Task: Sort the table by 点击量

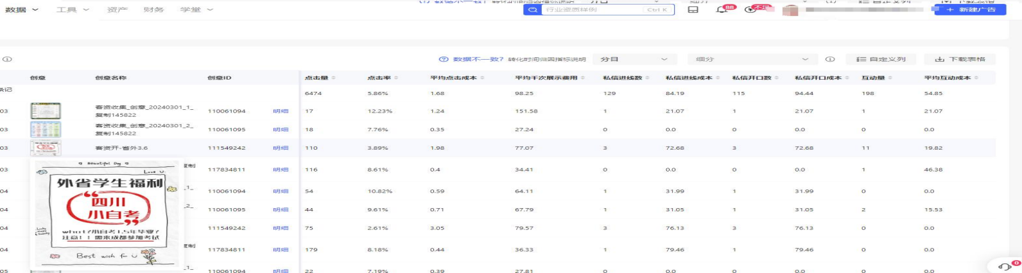Action: (x=333, y=78)
